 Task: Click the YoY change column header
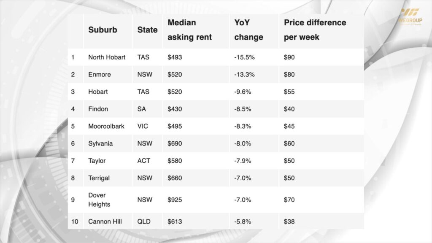click(248, 30)
